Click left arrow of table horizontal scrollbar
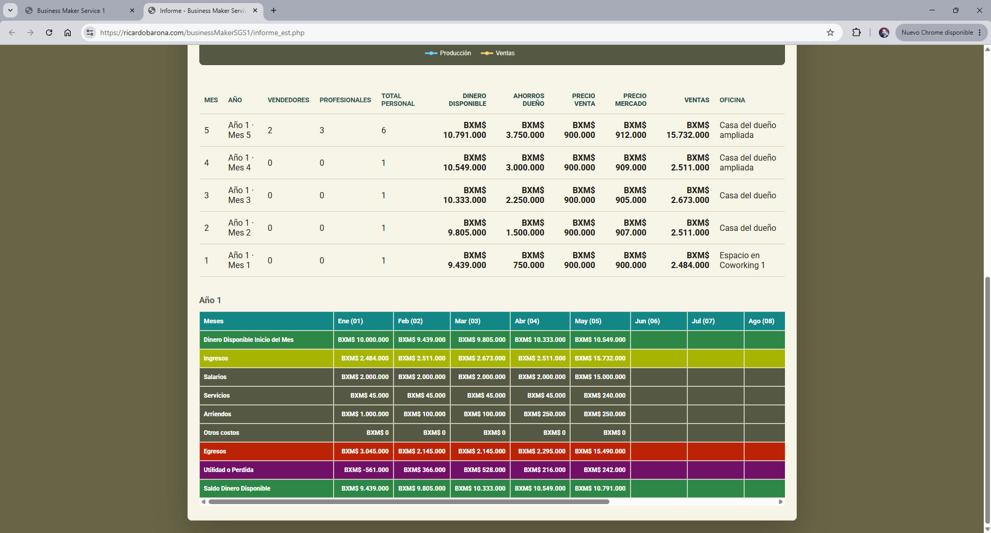 [x=203, y=502]
